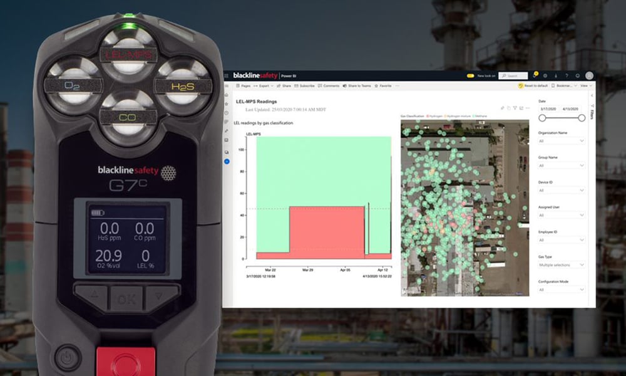Click Share in the toolbar
The image size is (626, 376).
(x=284, y=86)
